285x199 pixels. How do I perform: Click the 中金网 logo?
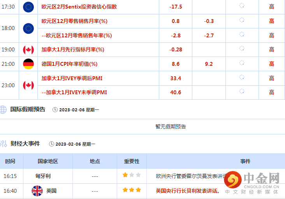point(252,183)
